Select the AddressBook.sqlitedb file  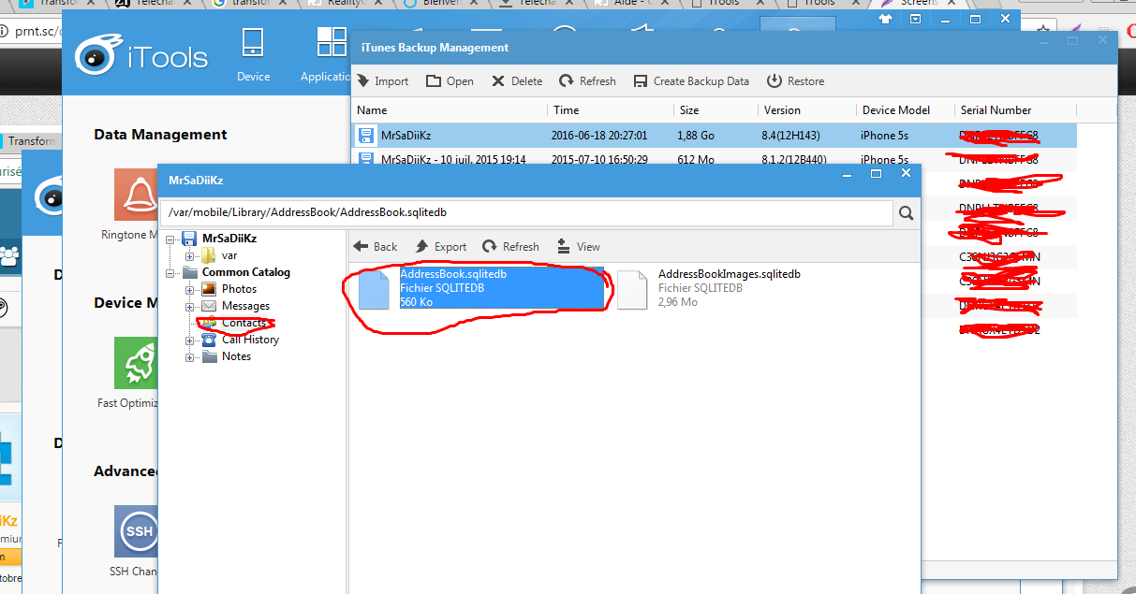[x=482, y=288]
